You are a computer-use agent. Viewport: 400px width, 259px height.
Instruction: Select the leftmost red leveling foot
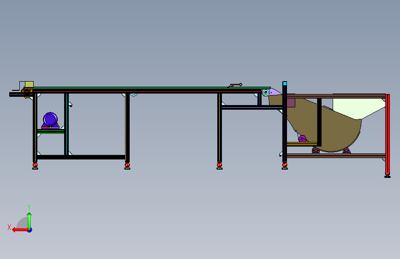pos(35,166)
